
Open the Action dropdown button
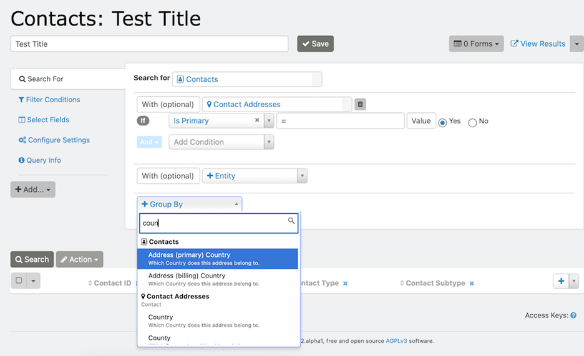tap(79, 259)
